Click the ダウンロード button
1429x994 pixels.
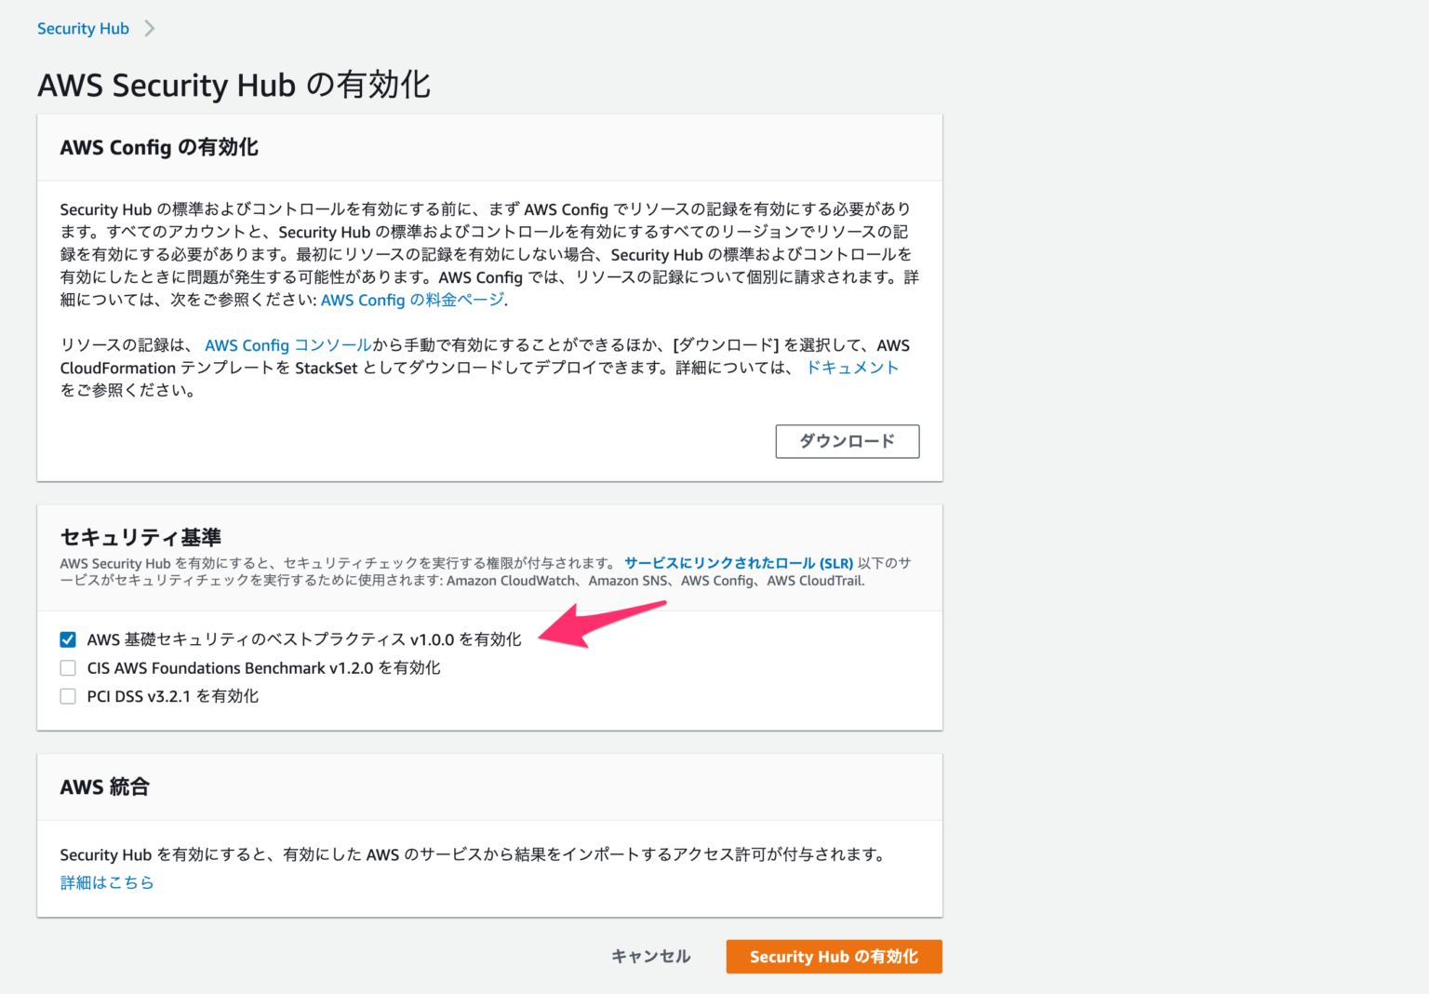[x=846, y=441]
